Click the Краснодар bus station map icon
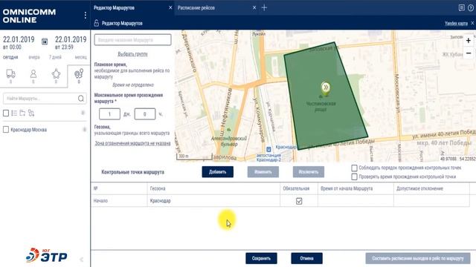Image resolution: width=476 pixels, height=267 pixels. coord(268,149)
